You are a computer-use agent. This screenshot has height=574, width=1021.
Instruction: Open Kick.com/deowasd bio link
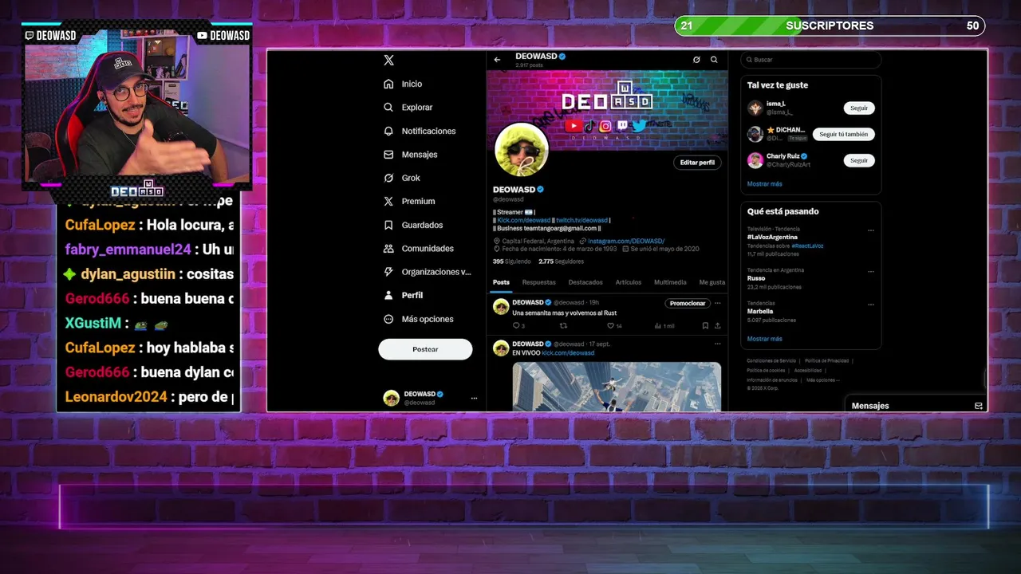[x=524, y=220]
